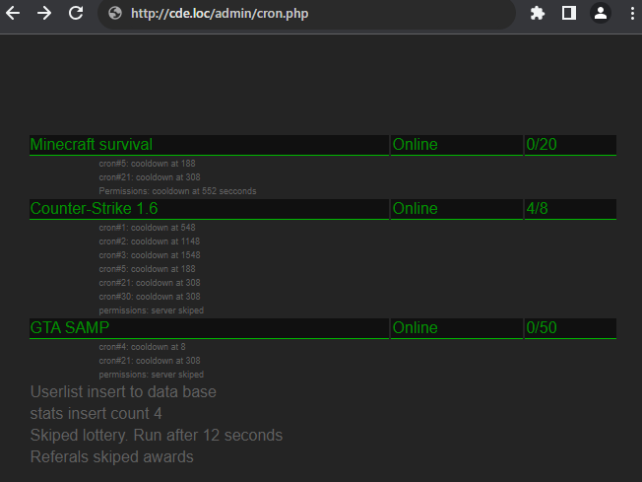Click the 0/50 player count
The height and width of the screenshot is (482, 642).
pos(542,327)
